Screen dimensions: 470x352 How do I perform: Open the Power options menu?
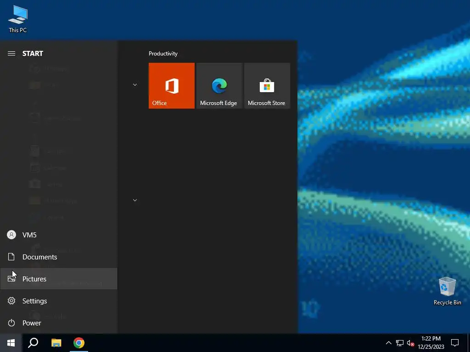58,323
